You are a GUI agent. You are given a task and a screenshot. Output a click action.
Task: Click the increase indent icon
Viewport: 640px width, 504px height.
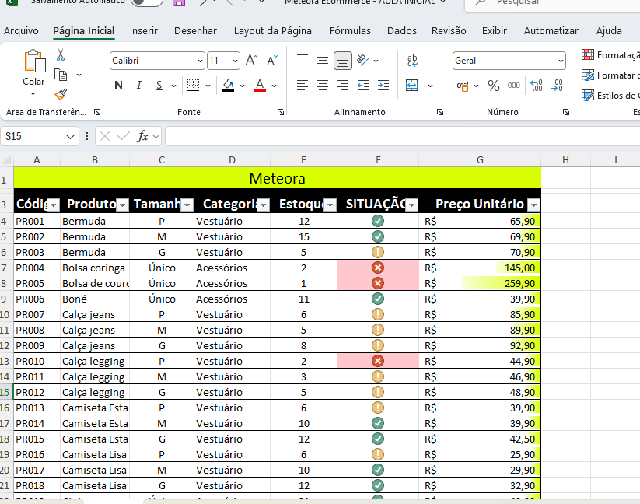click(383, 86)
